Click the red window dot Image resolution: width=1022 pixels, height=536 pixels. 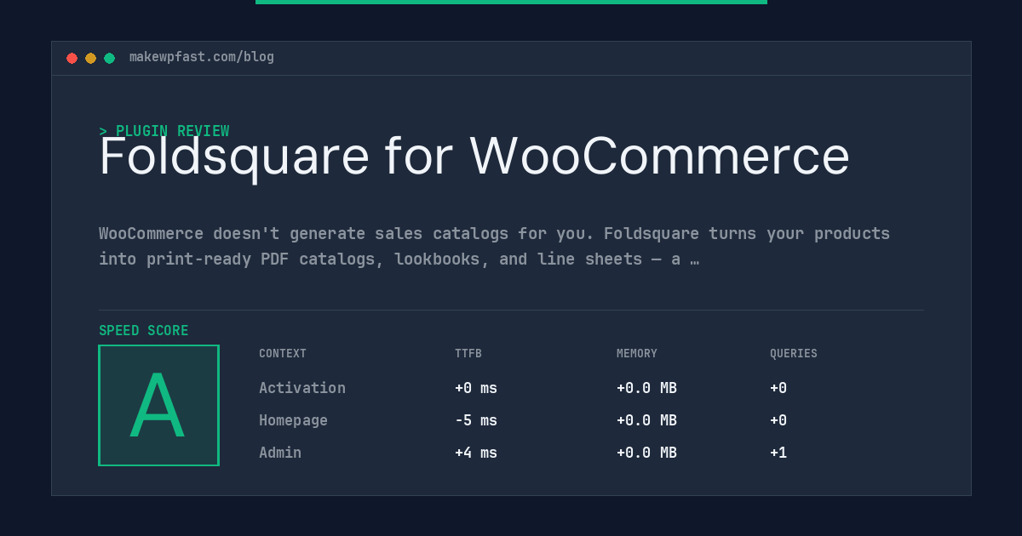(72, 58)
